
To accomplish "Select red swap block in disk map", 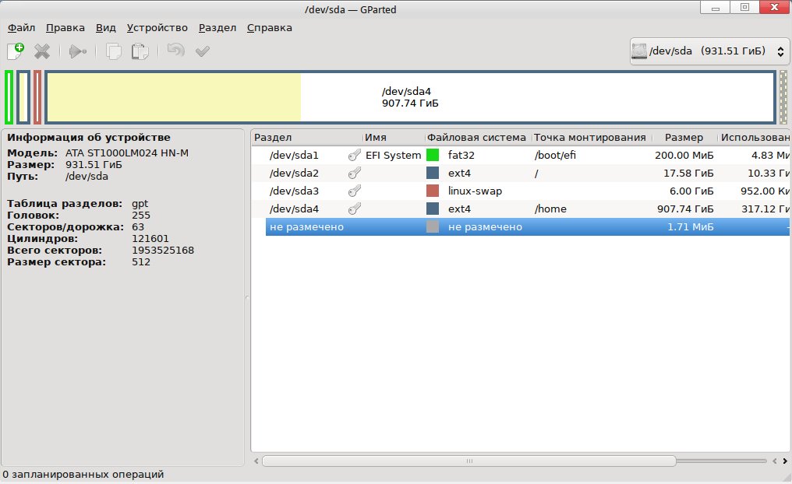I will coord(37,97).
